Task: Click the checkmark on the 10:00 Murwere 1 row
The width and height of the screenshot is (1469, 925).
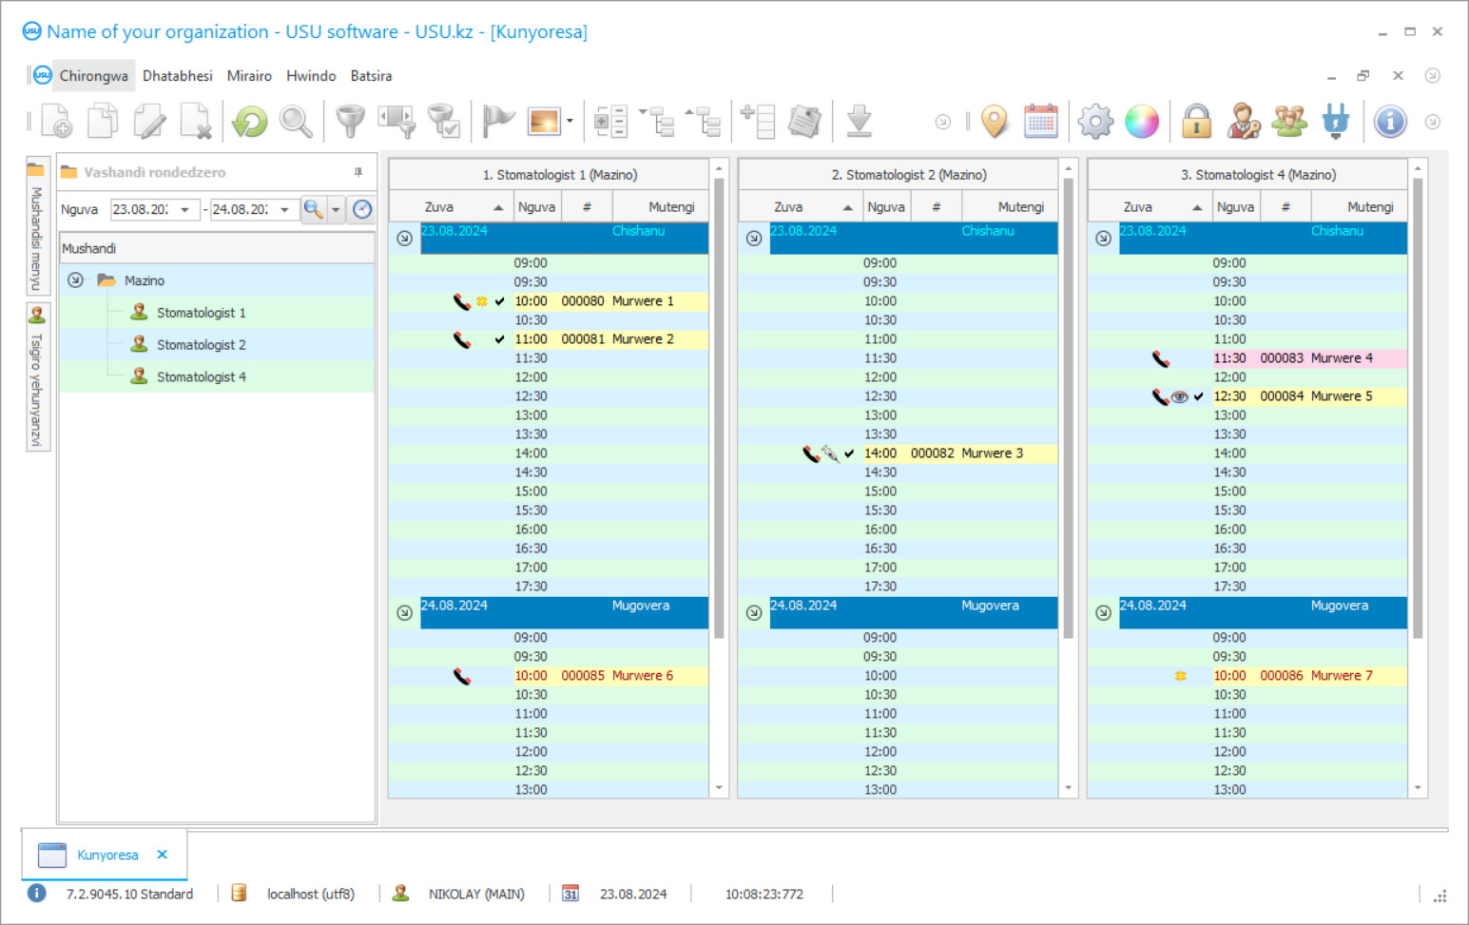Action: pos(498,301)
